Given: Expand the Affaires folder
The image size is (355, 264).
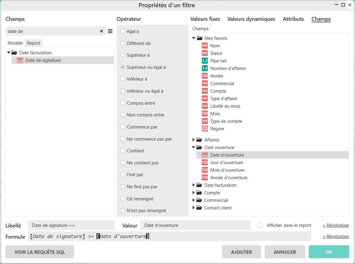Looking at the screenshot, I should click(x=194, y=140).
